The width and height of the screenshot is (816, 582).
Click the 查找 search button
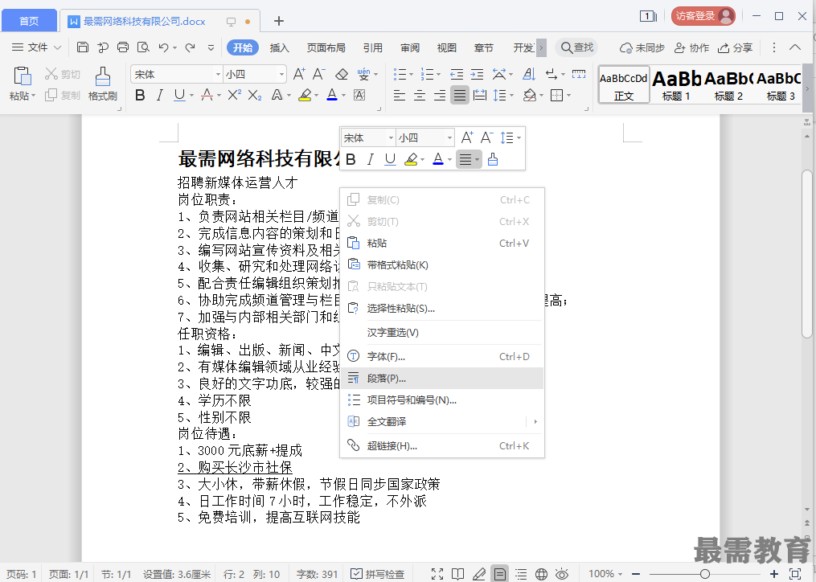576,47
